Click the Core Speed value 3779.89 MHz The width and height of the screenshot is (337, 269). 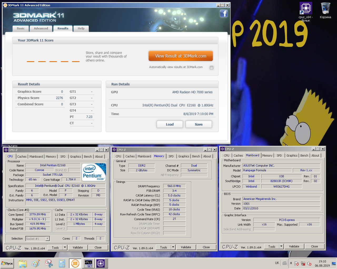(38, 214)
